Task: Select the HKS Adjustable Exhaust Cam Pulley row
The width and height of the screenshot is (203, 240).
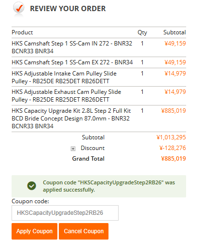Action: pyautogui.click(x=99, y=96)
